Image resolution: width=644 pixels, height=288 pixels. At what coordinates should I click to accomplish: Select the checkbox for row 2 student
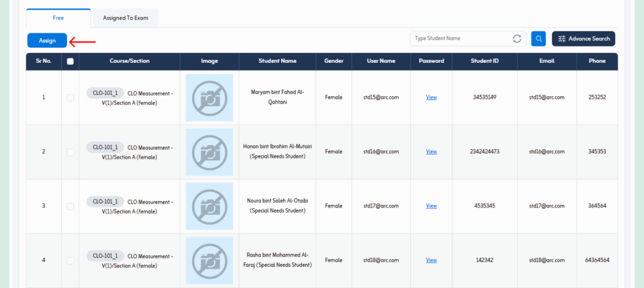(70, 152)
